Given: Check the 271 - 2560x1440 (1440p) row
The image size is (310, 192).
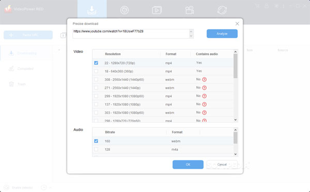Looking at the screenshot, I should pyautogui.click(x=96, y=88).
